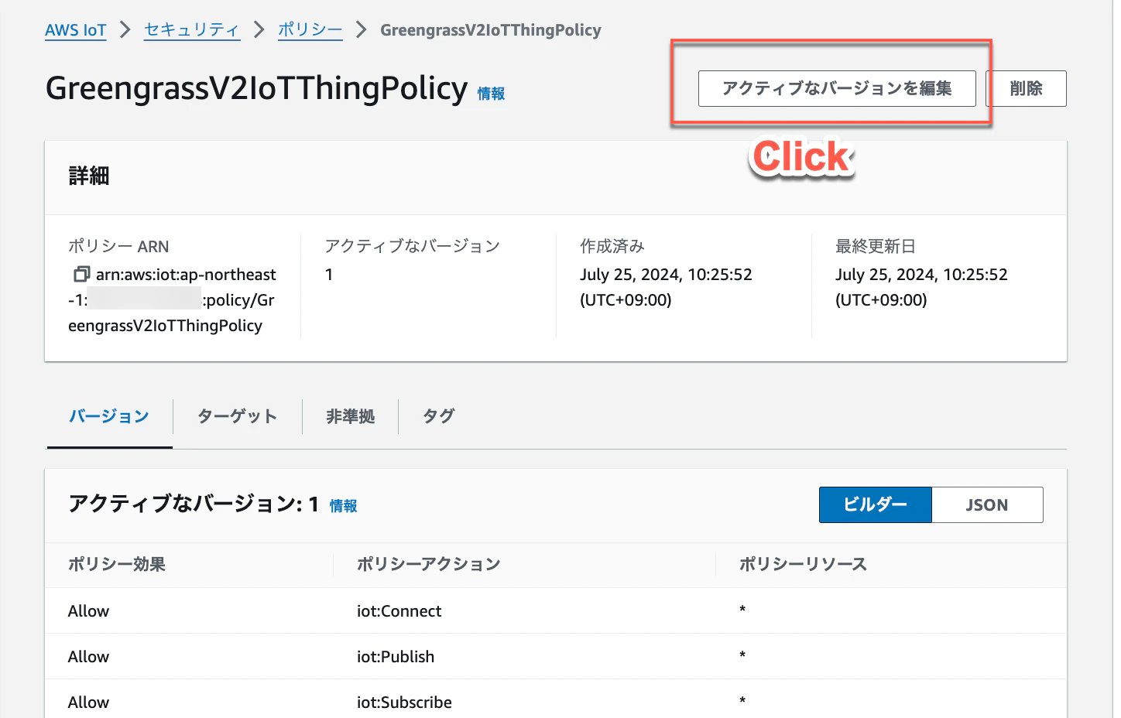Viewport: 1121px width, 718px height.
Task: Click the アクティブなバージョン: 1 section heading
Action: 194,504
